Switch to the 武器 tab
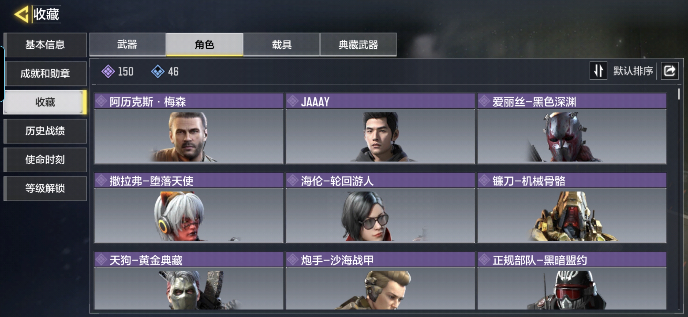The height and width of the screenshot is (317, 688). pyautogui.click(x=127, y=44)
